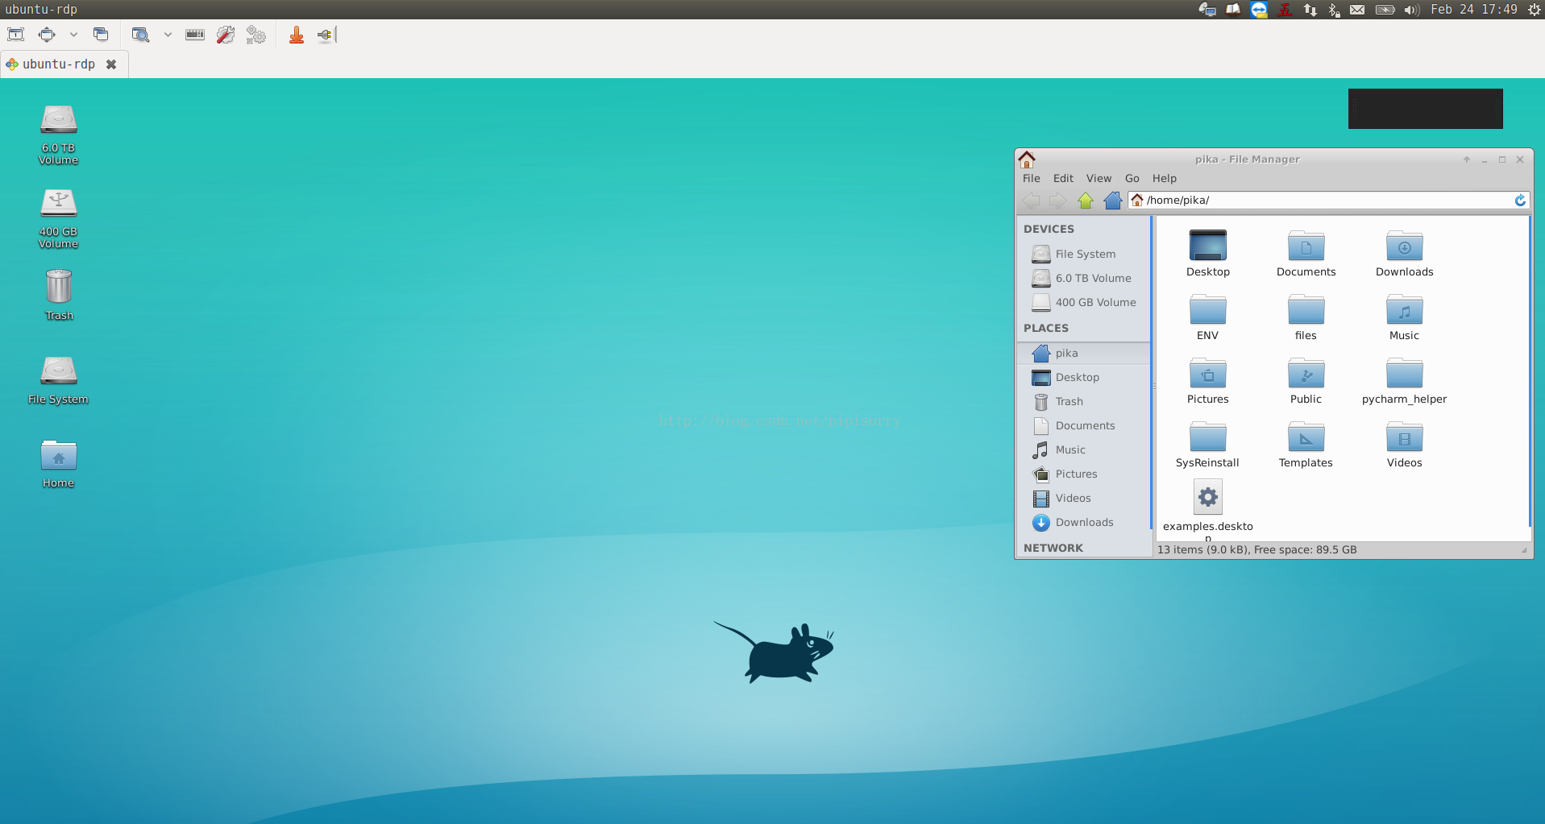Select pika in Places sidebar
Image resolution: width=1545 pixels, height=824 pixels.
point(1084,354)
